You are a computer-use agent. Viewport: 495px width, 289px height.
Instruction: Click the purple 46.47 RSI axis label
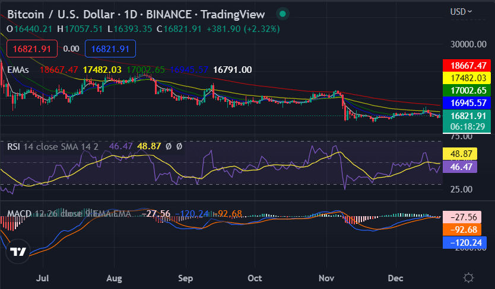[460, 166]
